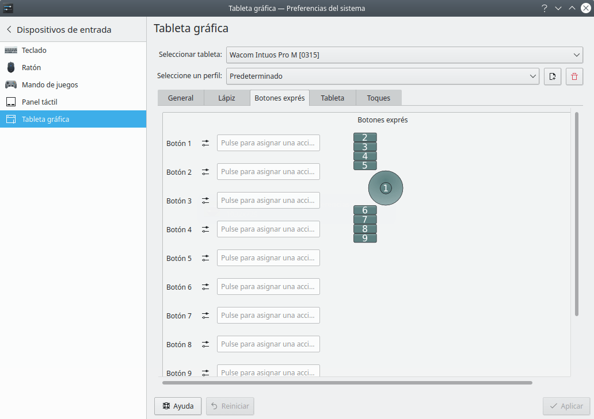Click the Botón 3 action input field
The width and height of the screenshot is (594, 419).
(x=268, y=201)
